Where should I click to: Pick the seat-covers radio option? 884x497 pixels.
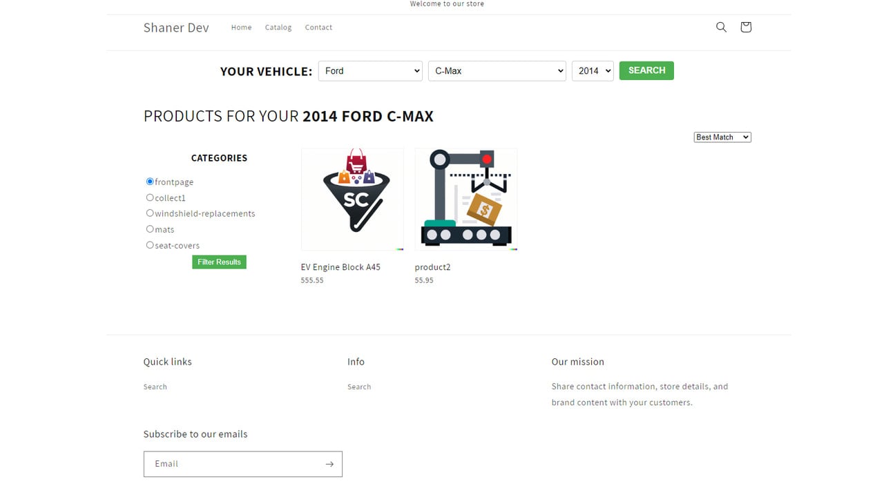click(x=150, y=245)
